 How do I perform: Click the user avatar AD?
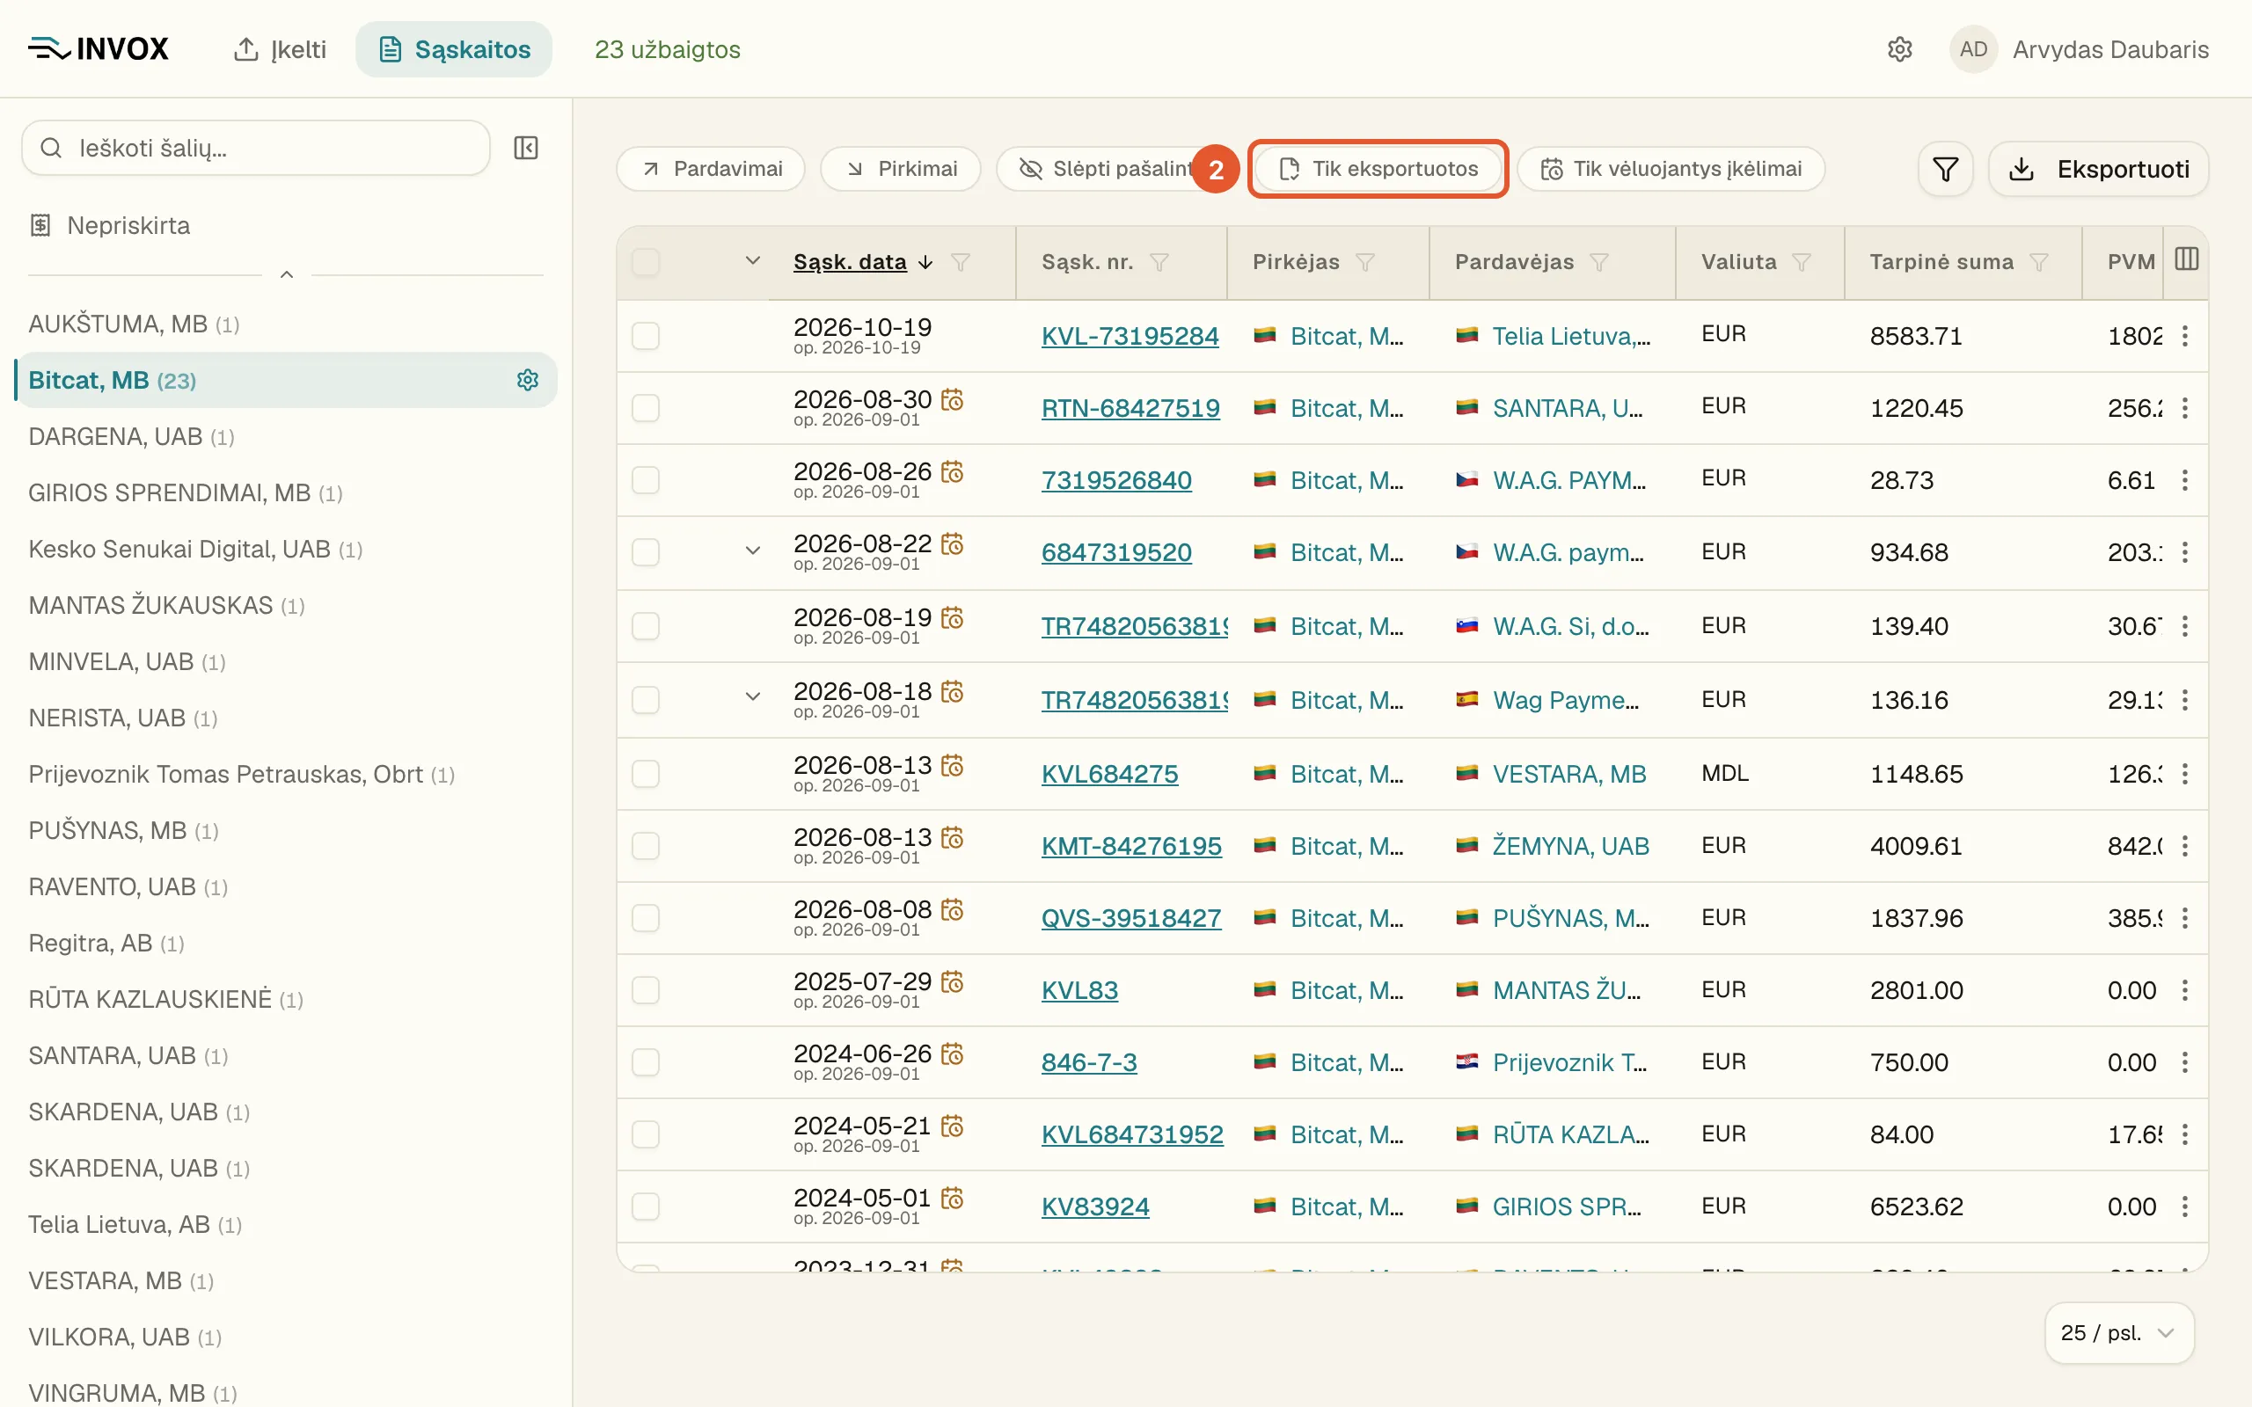point(1973,49)
